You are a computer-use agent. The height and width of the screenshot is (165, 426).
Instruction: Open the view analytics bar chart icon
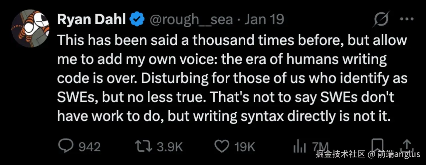(x=297, y=146)
